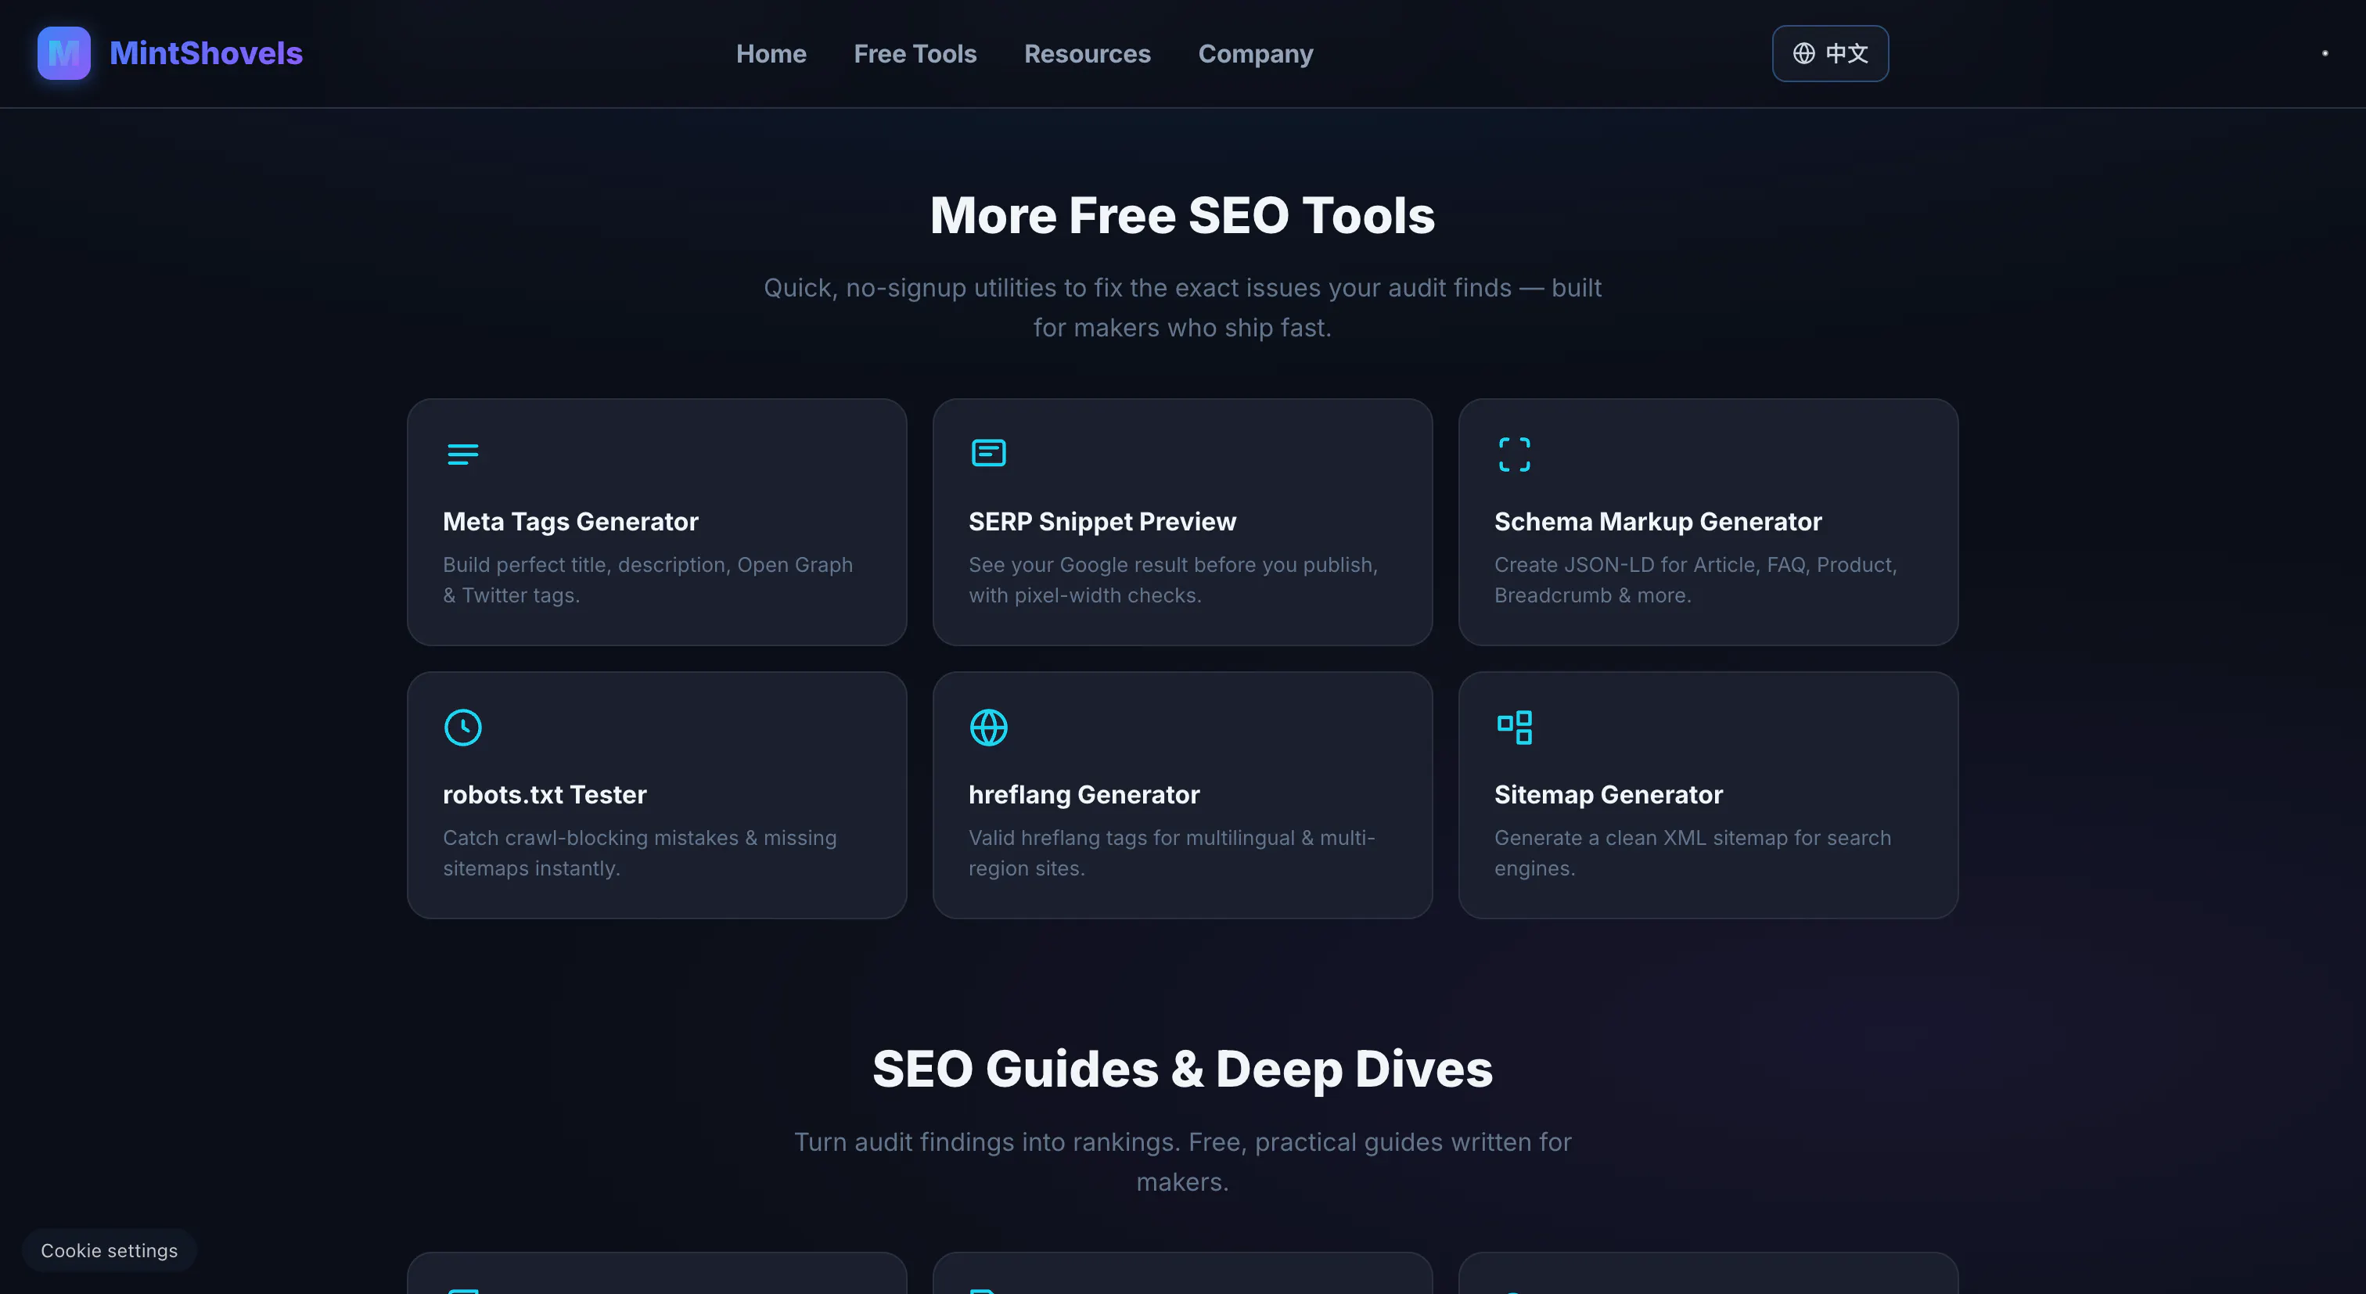Click the 'See your Google result' description text
The image size is (2366, 1294).
1173,580
